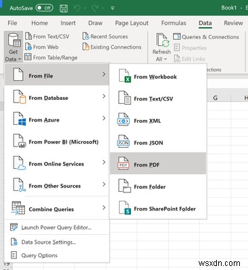Toggle the AutoSave switch

tap(45, 8)
